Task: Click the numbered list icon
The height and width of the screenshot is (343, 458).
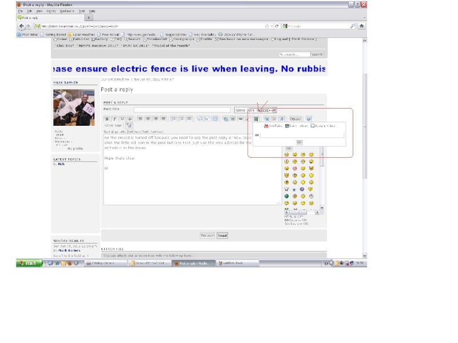Action: pyautogui.click(x=181, y=119)
